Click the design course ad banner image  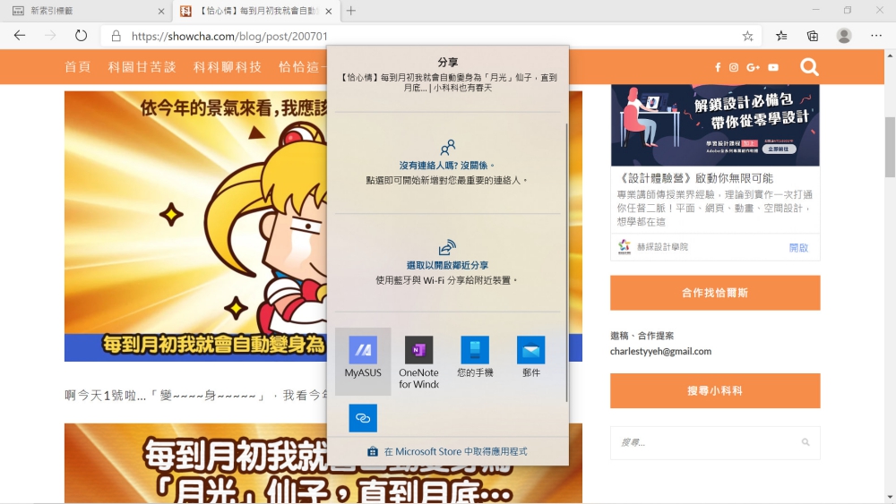(x=715, y=125)
